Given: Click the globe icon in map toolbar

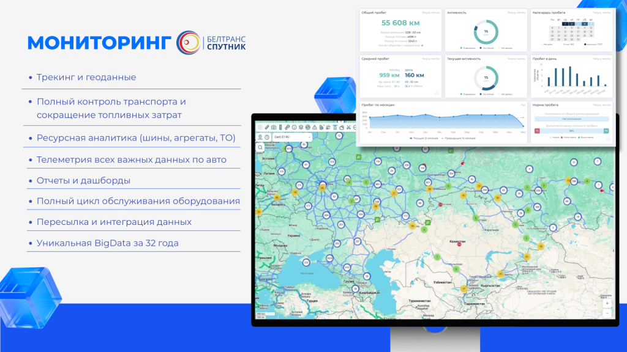Looking at the screenshot, I should coord(307,127).
